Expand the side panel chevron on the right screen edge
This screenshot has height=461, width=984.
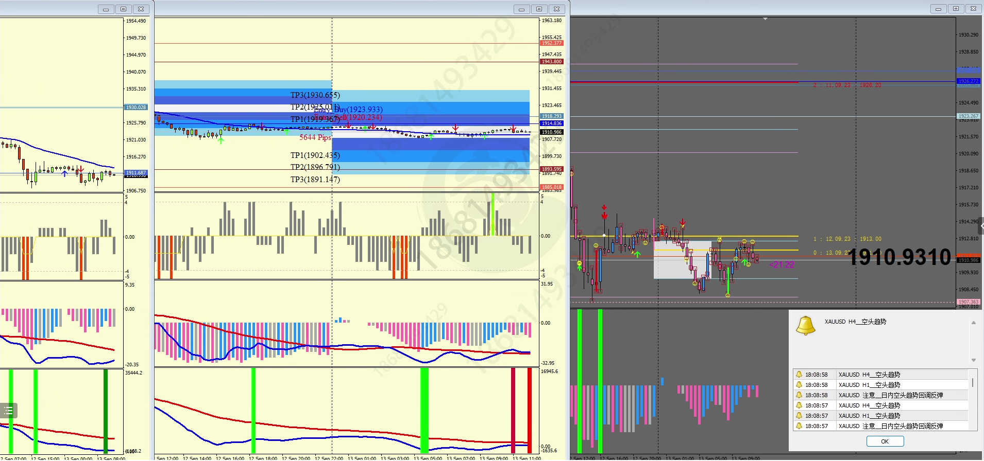pos(981,226)
